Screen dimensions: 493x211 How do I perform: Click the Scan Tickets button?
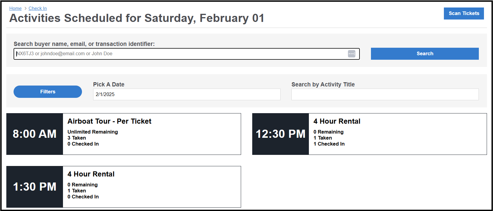point(463,14)
